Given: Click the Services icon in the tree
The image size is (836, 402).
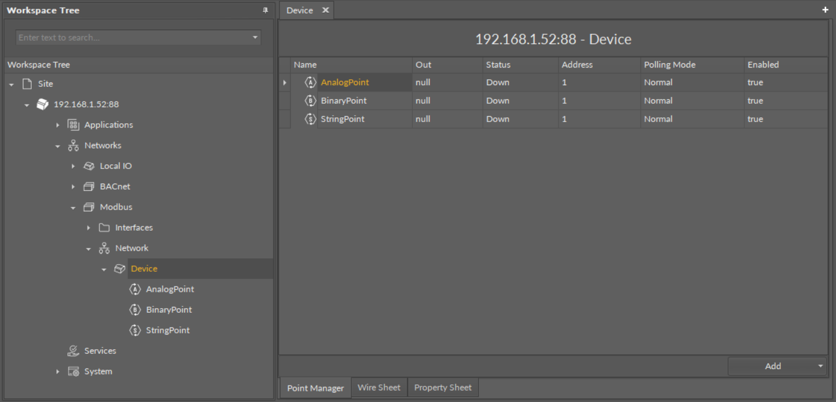Looking at the screenshot, I should (73, 351).
